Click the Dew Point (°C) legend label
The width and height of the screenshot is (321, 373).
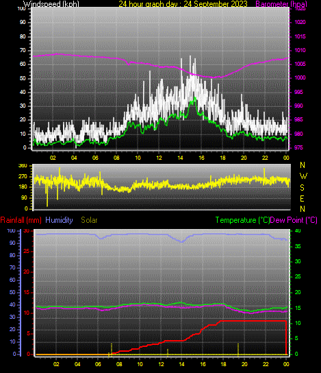point(294,220)
